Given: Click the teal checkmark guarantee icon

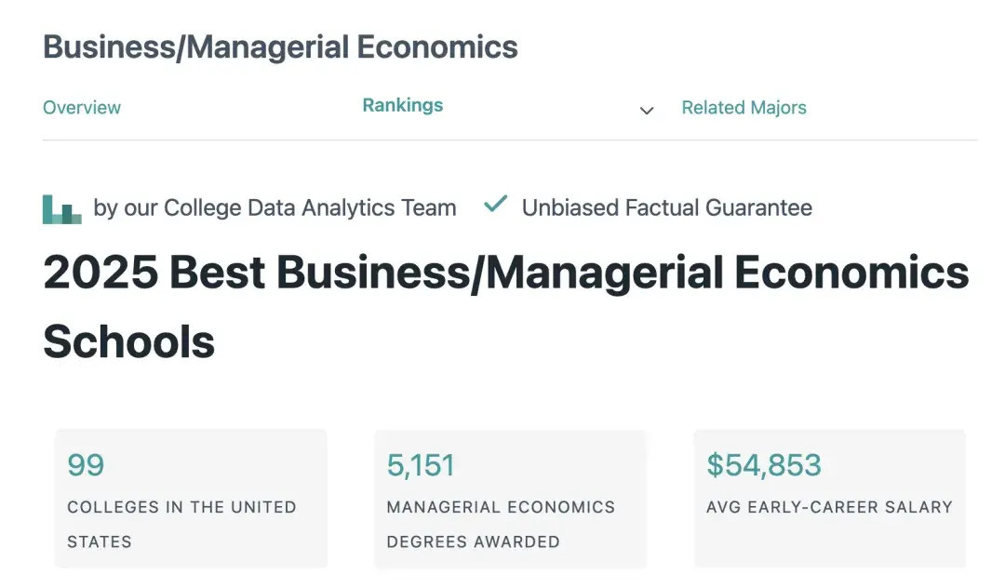Looking at the screenshot, I should [495, 204].
